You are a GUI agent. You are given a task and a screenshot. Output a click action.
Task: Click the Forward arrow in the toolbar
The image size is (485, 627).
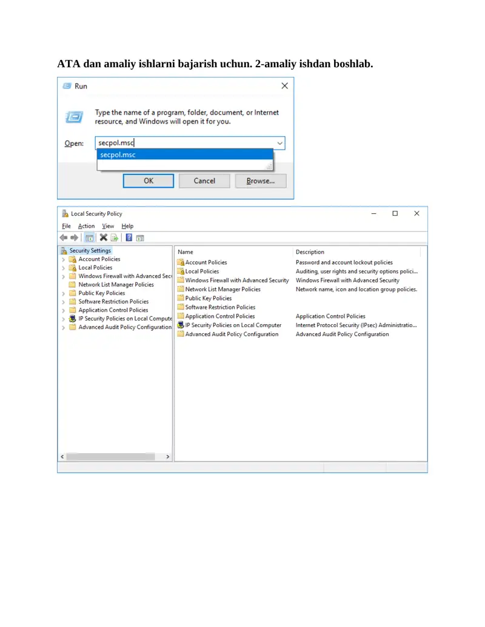(74, 237)
